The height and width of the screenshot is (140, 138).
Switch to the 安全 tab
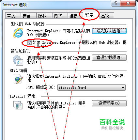pyautogui.click(x=29, y=16)
